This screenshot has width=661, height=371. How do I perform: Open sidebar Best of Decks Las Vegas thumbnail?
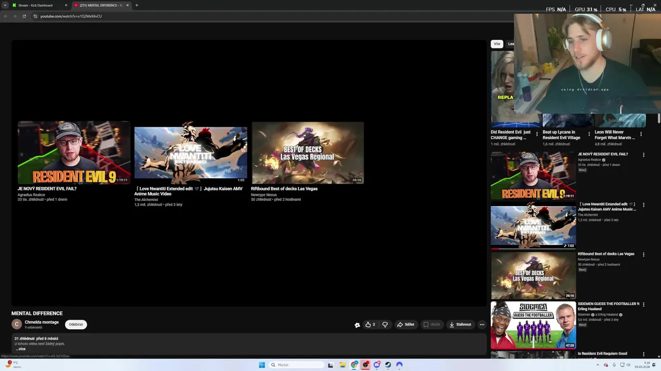click(533, 276)
